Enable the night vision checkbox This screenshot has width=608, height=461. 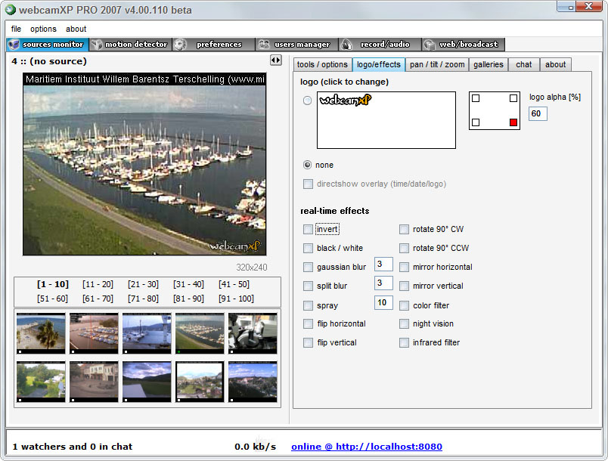pos(404,324)
